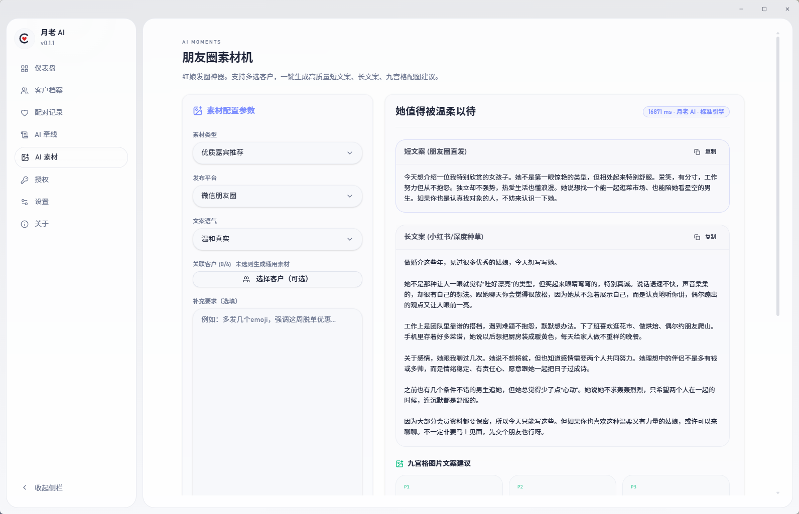Click the people icon in 选择客户 button
Viewport: 799px width, 514px height.
(246, 279)
